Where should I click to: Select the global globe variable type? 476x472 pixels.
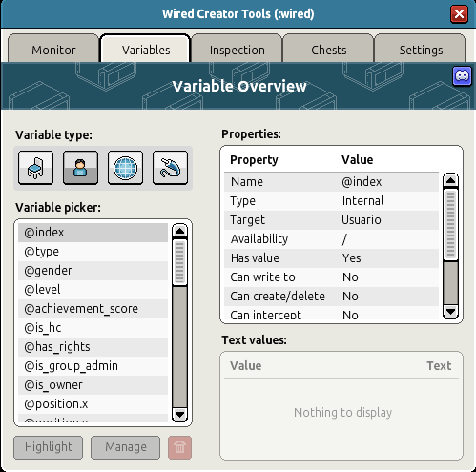coord(125,168)
